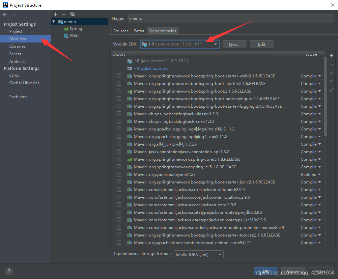
Task: Open Facets settings section
Action: [15, 54]
